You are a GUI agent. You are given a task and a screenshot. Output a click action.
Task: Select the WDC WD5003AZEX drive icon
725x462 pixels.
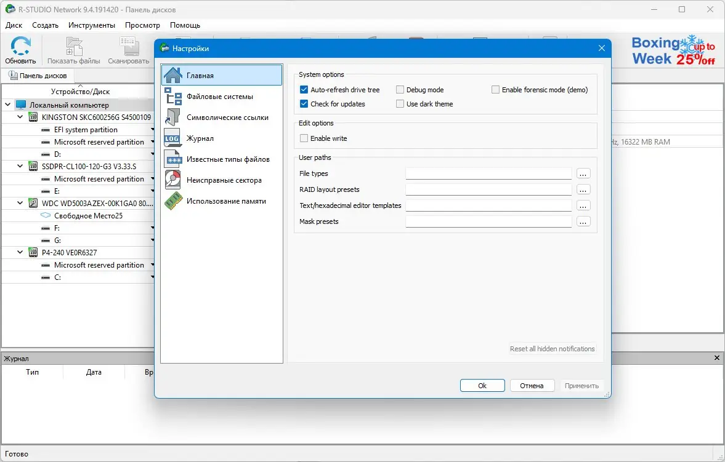coord(33,203)
